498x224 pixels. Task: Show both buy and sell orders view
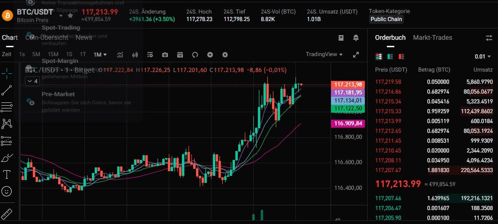click(379, 57)
